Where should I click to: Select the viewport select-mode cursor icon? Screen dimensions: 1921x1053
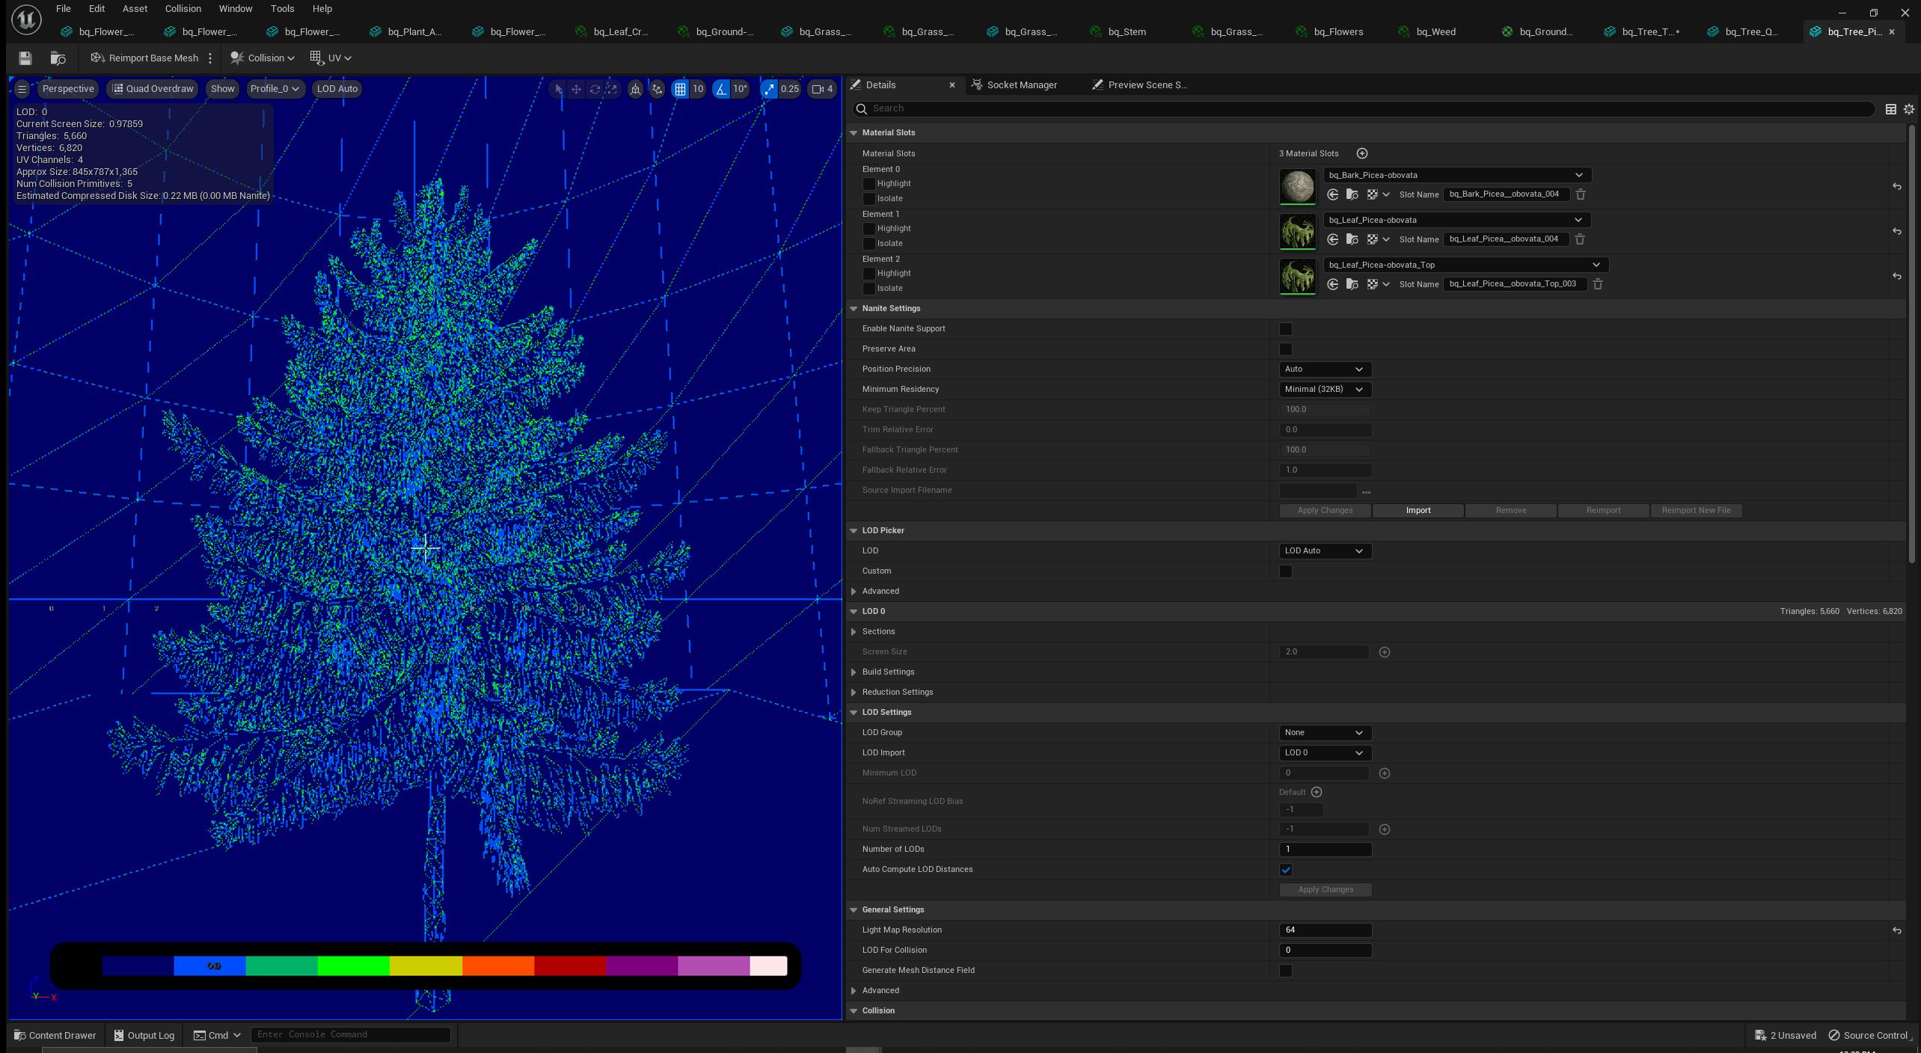click(x=558, y=89)
